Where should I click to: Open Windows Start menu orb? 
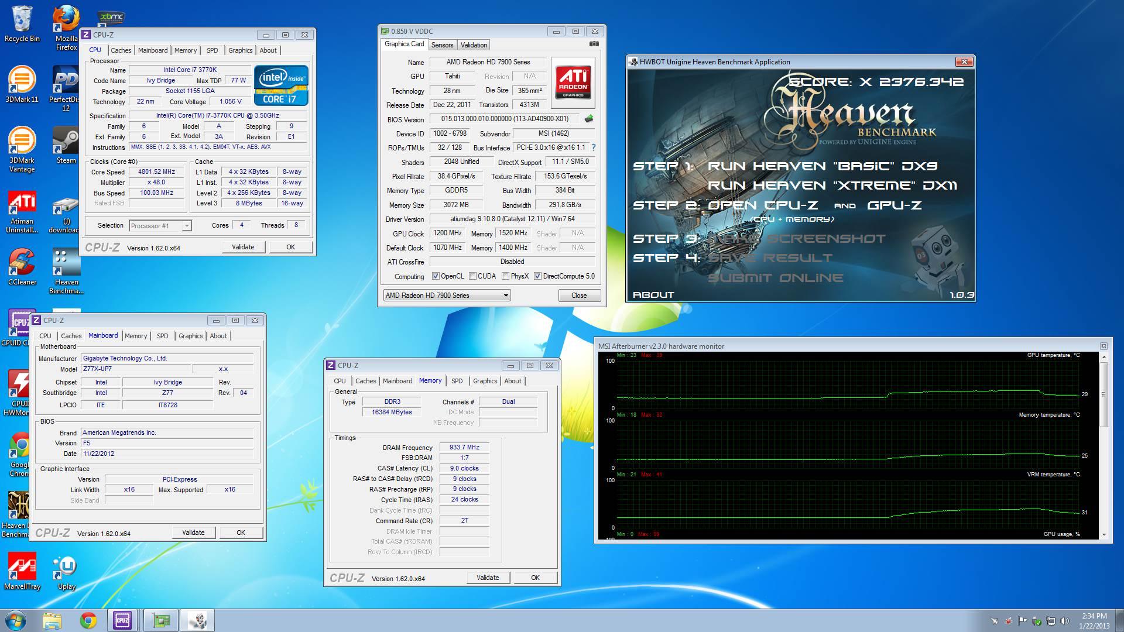click(16, 620)
